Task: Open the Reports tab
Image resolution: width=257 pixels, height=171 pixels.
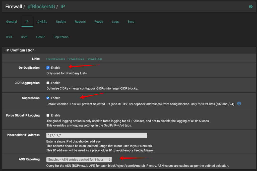Action: tap(80, 22)
